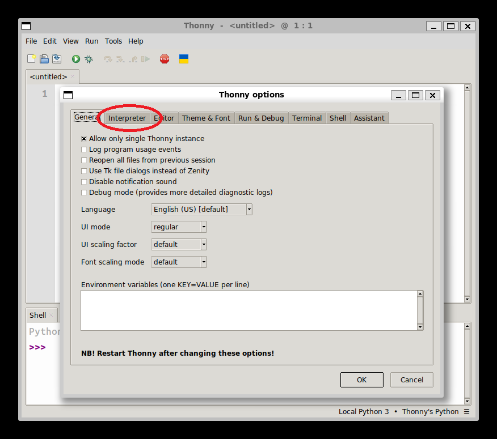Click the editor scrollbar up arrow
497x439 pixels.
[467, 87]
